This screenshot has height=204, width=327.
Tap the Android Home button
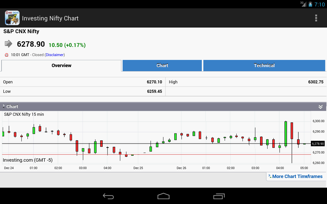(163, 196)
